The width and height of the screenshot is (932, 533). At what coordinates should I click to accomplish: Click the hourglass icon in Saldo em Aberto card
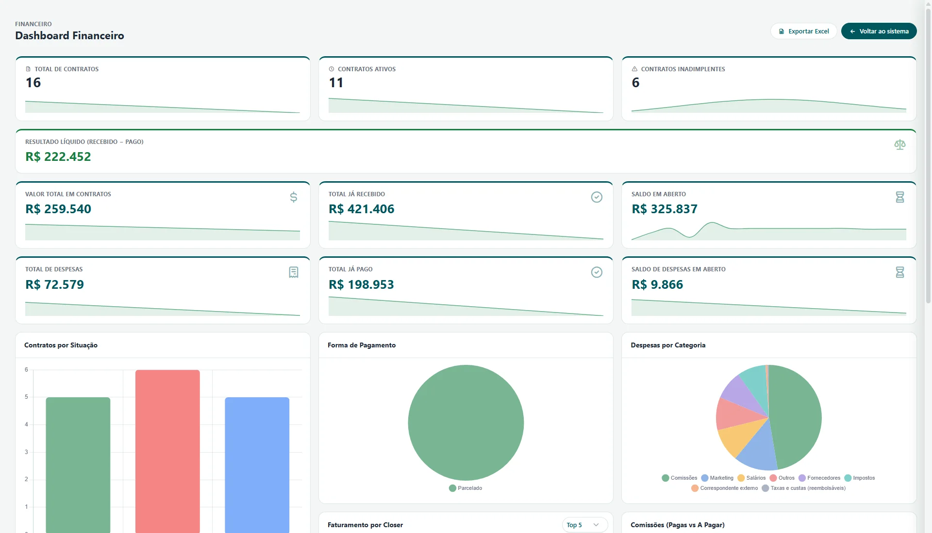pyautogui.click(x=899, y=197)
